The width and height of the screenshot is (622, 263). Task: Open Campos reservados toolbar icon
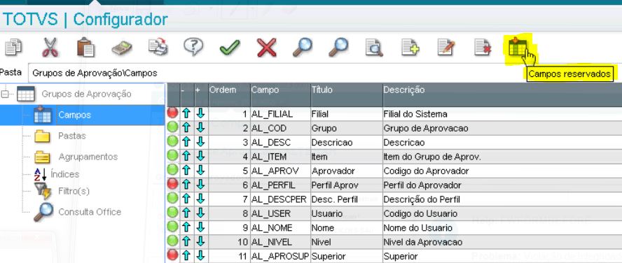click(518, 47)
